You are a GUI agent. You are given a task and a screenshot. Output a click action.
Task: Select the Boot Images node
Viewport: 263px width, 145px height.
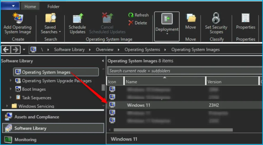pyautogui.click(x=34, y=89)
